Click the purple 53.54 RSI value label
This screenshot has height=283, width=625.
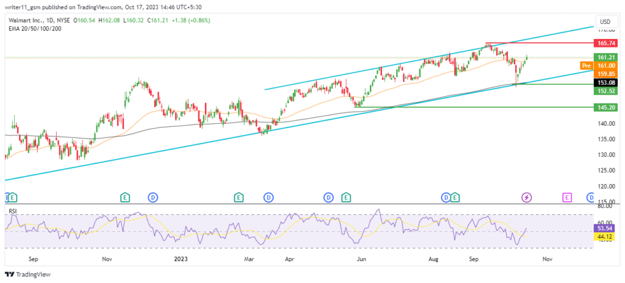click(605, 228)
